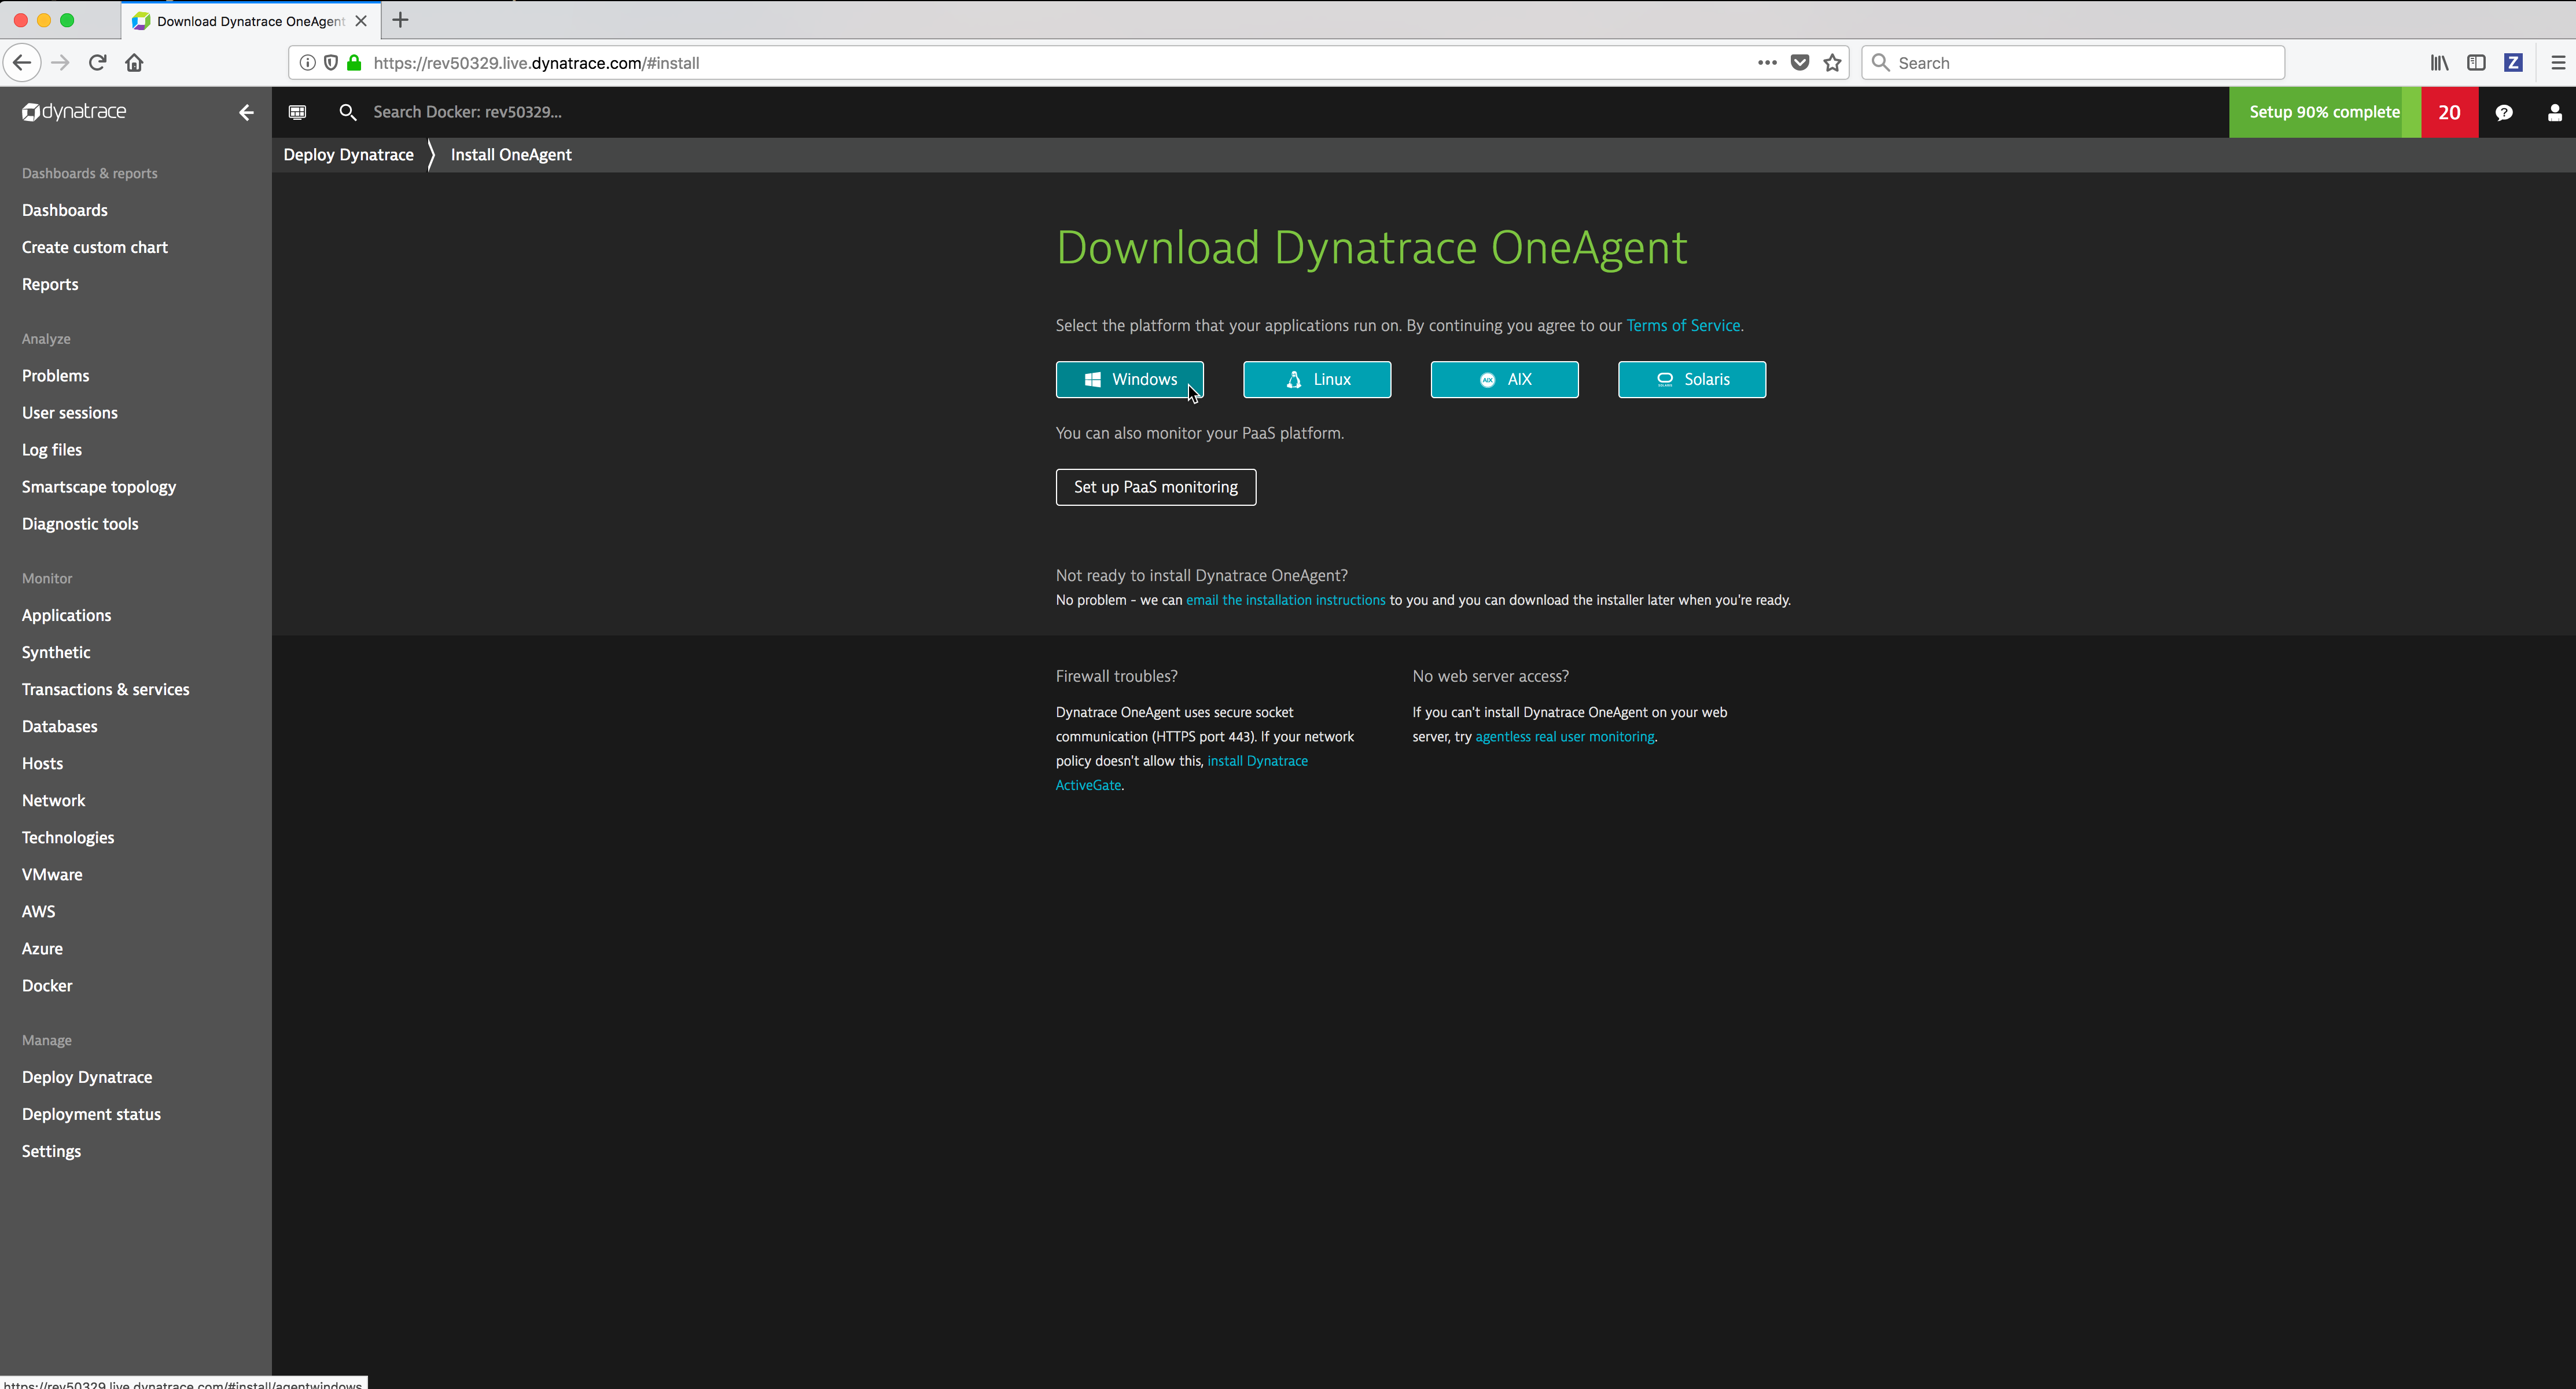The height and width of the screenshot is (1389, 2576).
Task: Focus the Search Docker field
Action: 467,112
